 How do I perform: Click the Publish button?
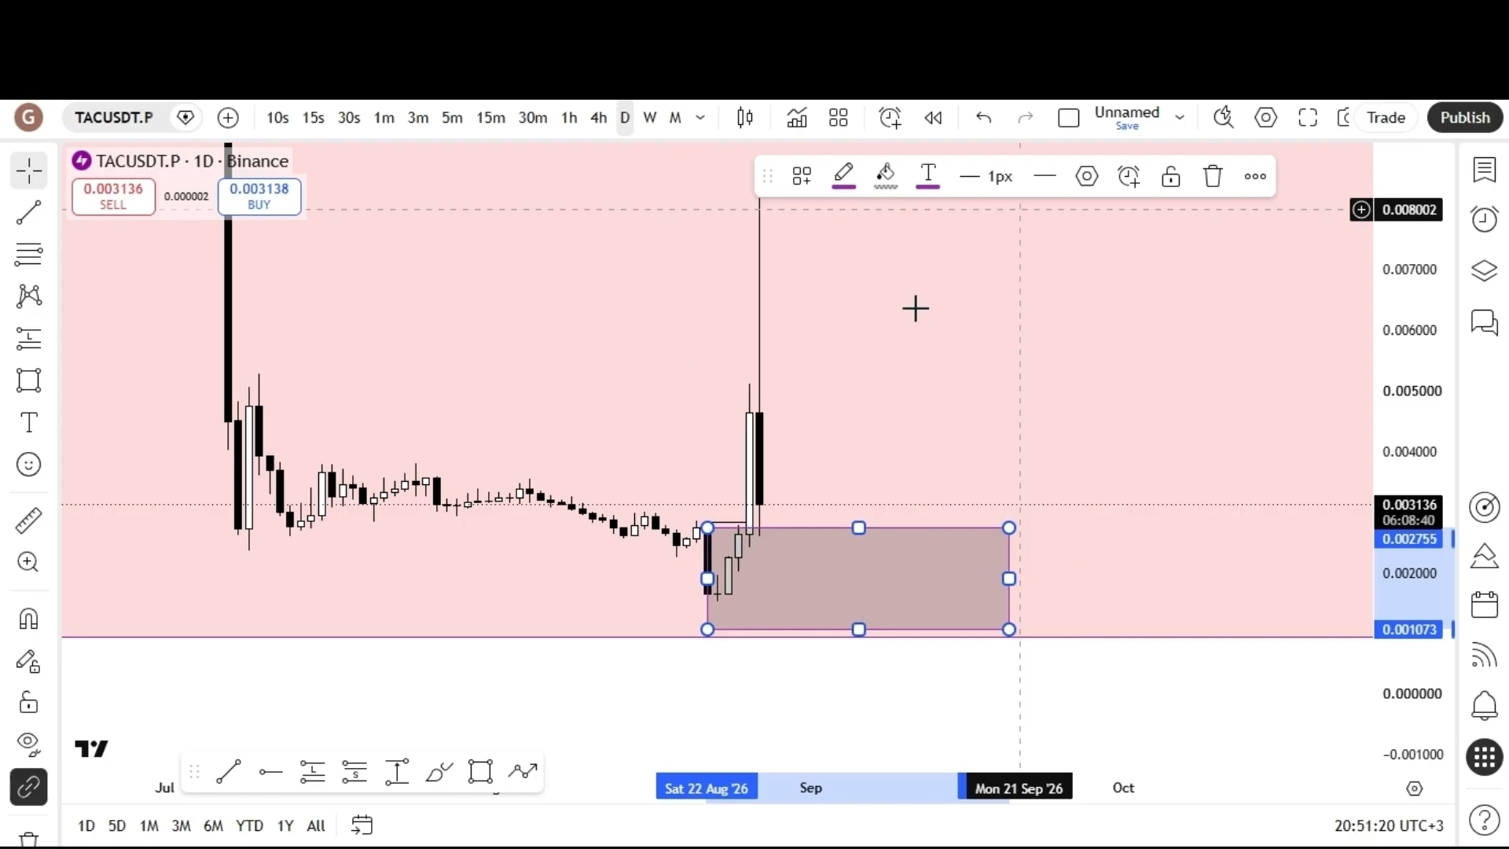1465,118
